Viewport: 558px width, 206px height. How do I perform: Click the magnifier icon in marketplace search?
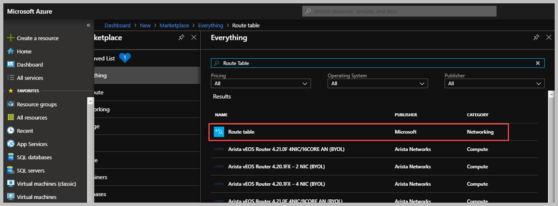click(x=216, y=63)
